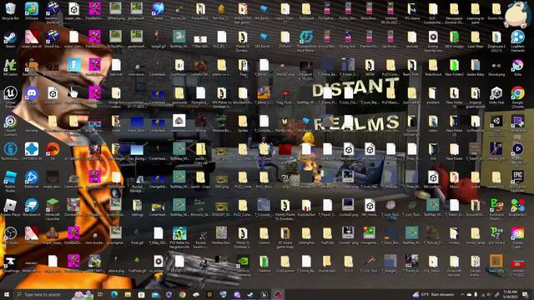Image resolution: width=534 pixels, height=300 pixels.
Task: Open Mail from the taskbar
Action: [155, 294]
